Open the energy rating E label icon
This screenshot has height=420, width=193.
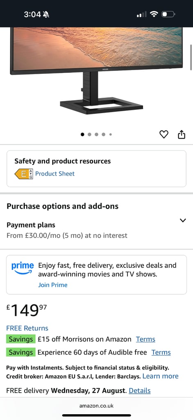23,174
